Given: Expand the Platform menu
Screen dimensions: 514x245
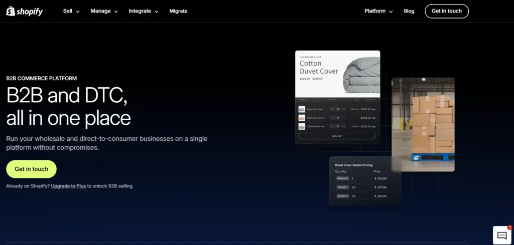Looking at the screenshot, I should coord(378,11).
